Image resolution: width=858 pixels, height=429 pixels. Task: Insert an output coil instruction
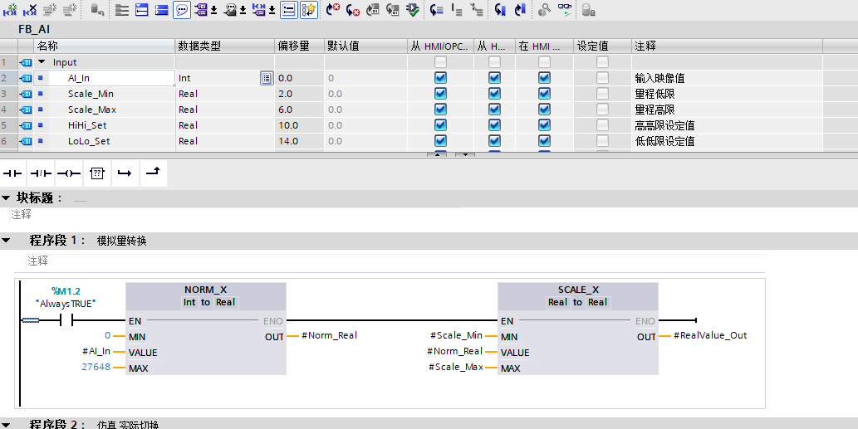tap(68, 173)
